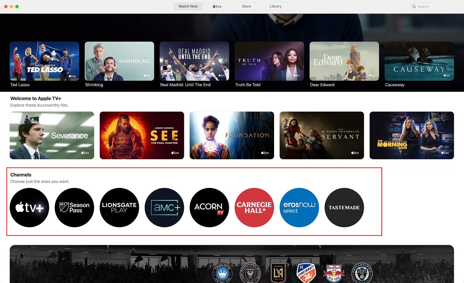Click 'Explore these buzzworthy hits.' subtitle
The image size is (464, 283).
pyautogui.click(x=39, y=105)
